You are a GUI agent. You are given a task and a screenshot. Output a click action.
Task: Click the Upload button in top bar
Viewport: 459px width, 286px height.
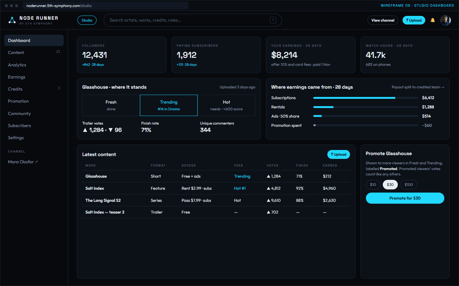click(x=414, y=20)
